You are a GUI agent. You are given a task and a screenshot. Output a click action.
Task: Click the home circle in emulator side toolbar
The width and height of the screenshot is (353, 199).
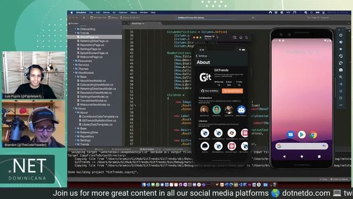(341, 91)
